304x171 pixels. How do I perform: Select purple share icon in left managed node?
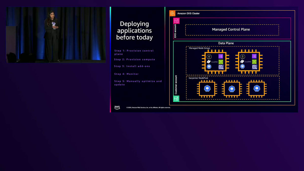pos(221,56)
